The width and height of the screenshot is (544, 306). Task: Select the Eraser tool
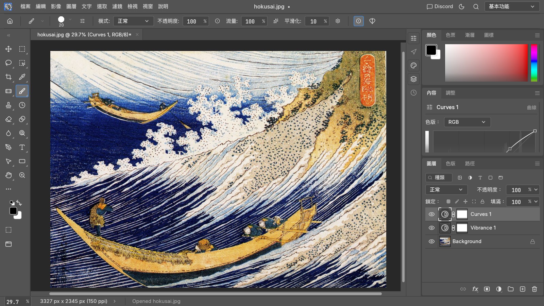coord(8,119)
